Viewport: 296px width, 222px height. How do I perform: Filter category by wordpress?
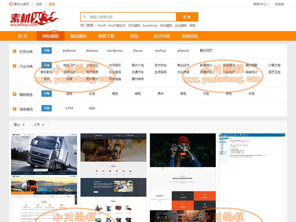[x=115, y=51]
